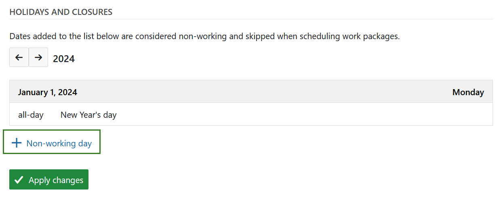Screen dimensions: 503x202
Task: Go to the previous year with left arrow
Action: (x=19, y=58)
